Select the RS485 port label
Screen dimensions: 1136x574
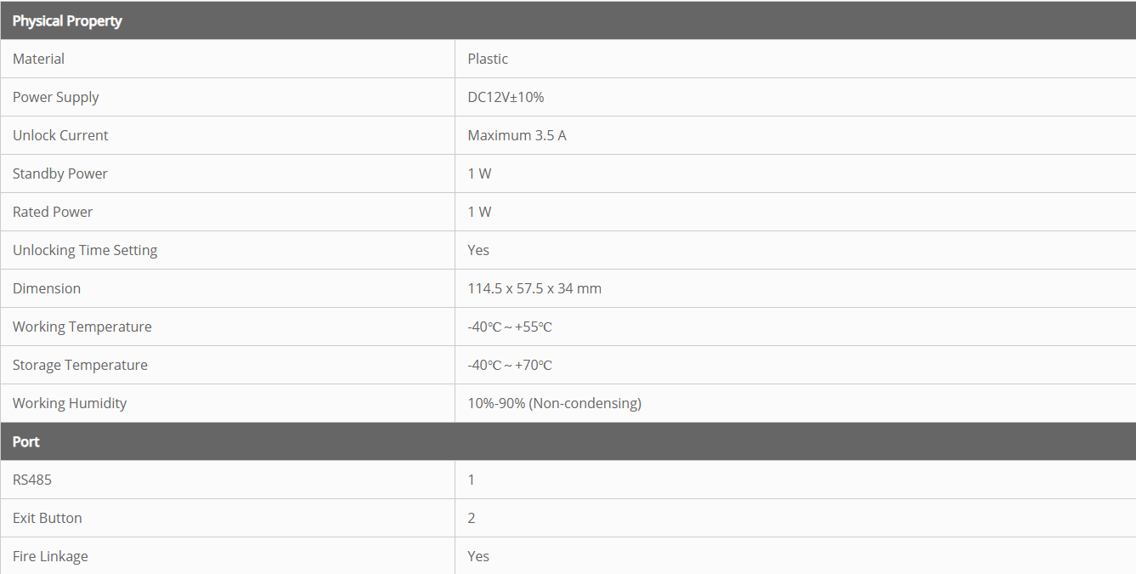32,480
